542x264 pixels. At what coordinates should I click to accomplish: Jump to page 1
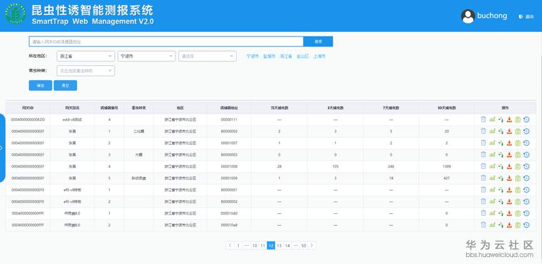(238, 245)
